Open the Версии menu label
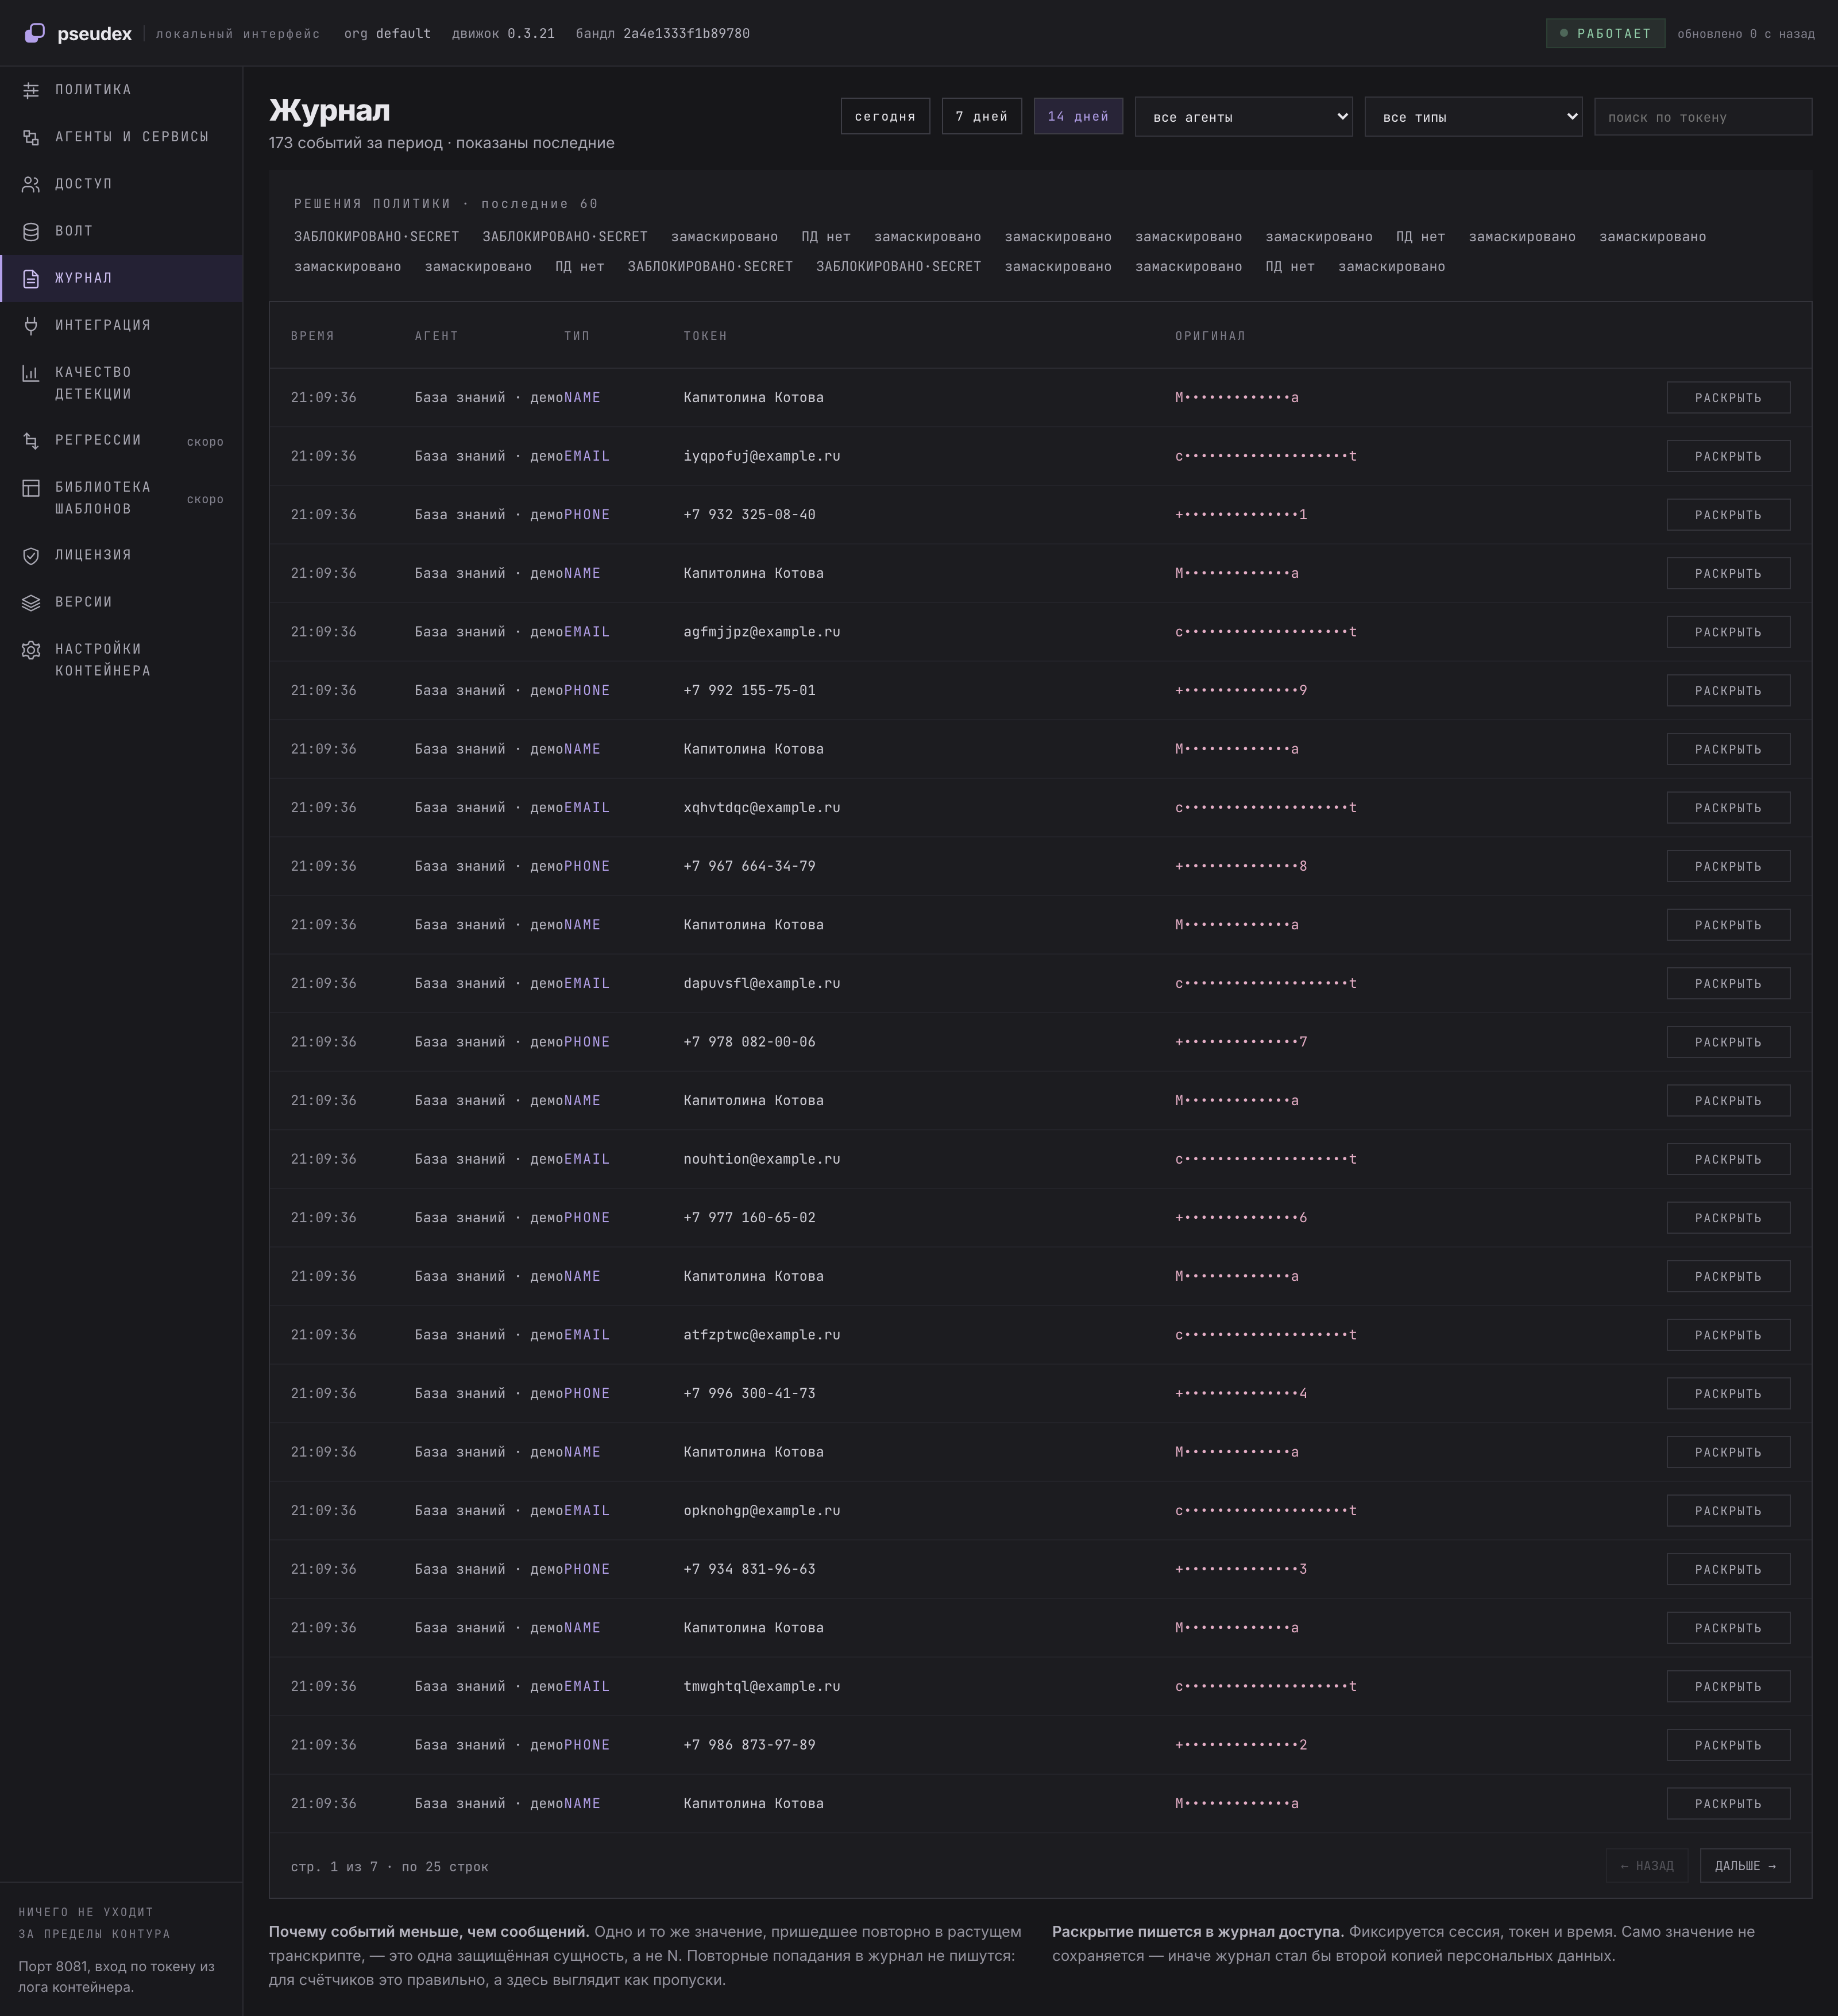 tap(83, 602)
